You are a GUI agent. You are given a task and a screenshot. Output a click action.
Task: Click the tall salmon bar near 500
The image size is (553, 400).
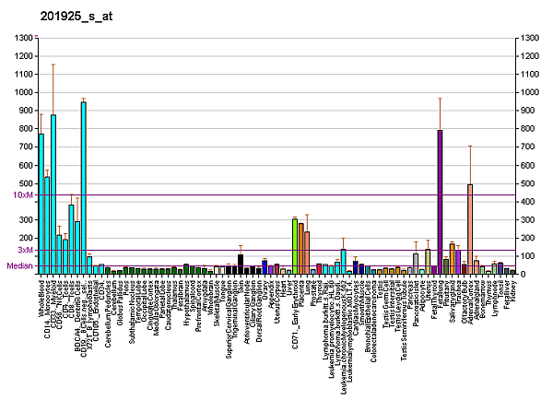pos(470,229)
